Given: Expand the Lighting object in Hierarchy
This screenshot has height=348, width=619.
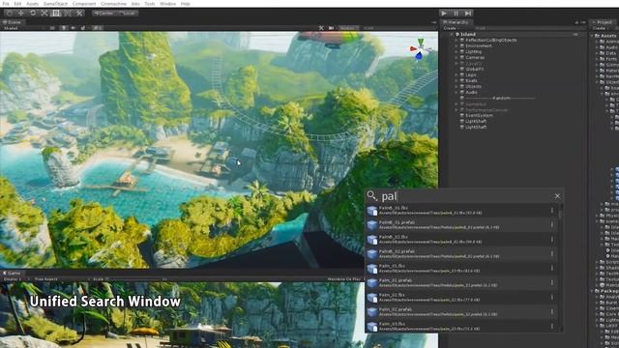Looking at the screenshot, I should pos(457,51).
